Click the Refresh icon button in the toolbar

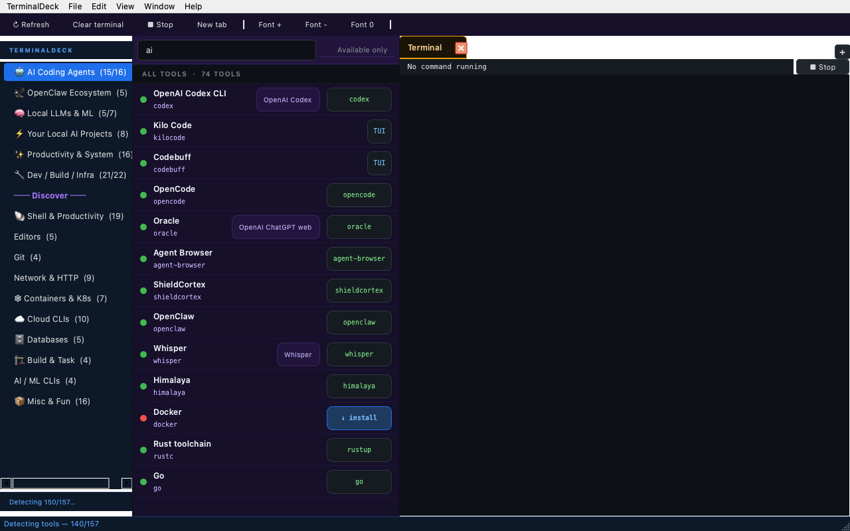tap(31, 25)
